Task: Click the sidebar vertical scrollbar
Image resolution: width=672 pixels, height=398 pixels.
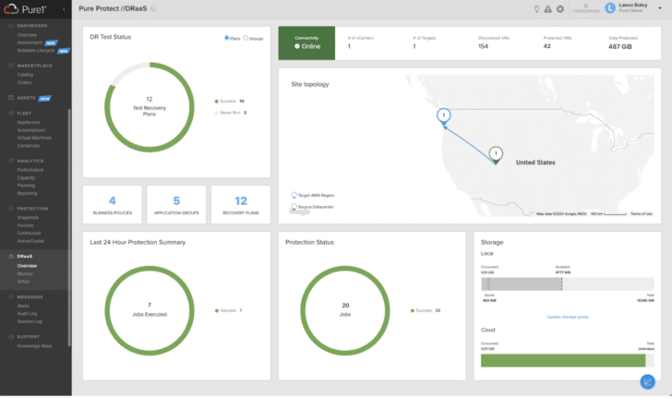Action: point(69,227)
